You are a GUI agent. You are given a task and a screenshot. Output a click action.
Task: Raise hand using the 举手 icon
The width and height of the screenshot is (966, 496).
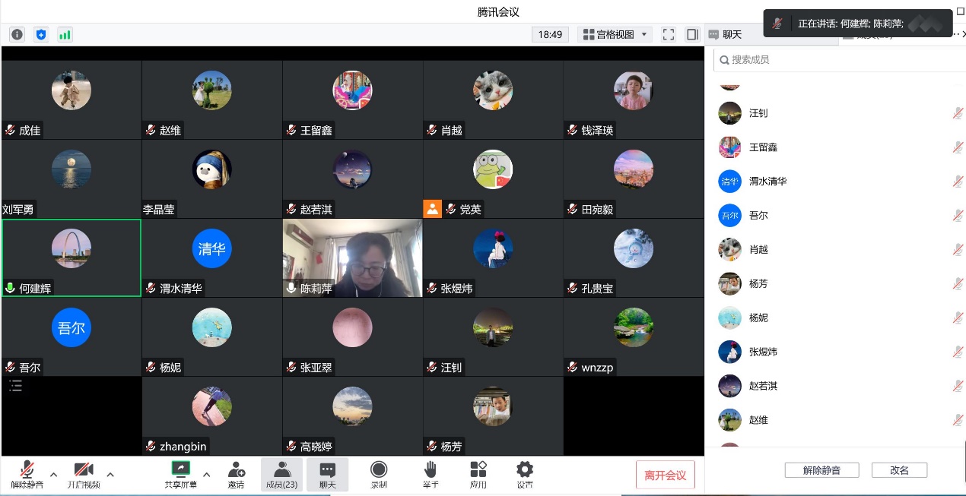click(x=431, y=474)
